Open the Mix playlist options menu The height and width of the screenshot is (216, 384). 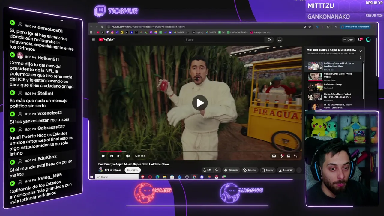tap(361, 58)
